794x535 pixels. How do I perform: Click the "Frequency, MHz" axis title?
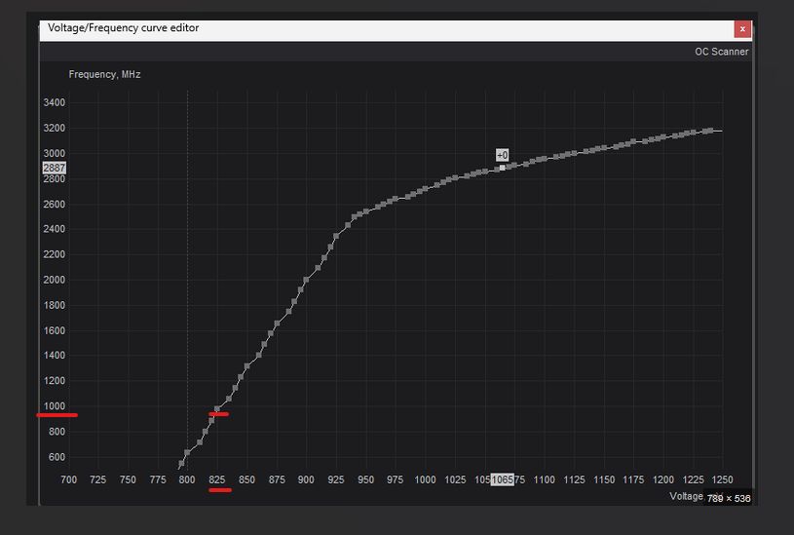point(105,74)
